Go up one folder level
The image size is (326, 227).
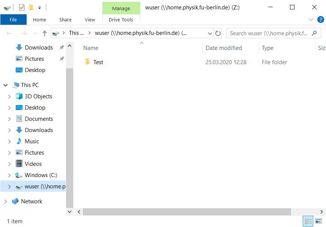[x=44, y=33]
